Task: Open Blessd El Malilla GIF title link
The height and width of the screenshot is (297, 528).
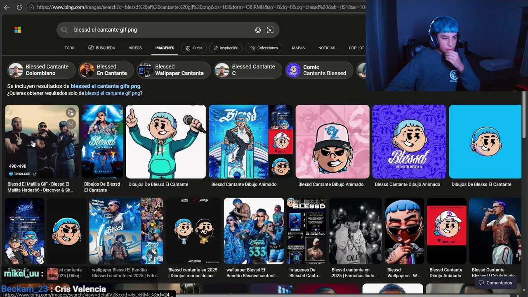Action: [40, 187]
